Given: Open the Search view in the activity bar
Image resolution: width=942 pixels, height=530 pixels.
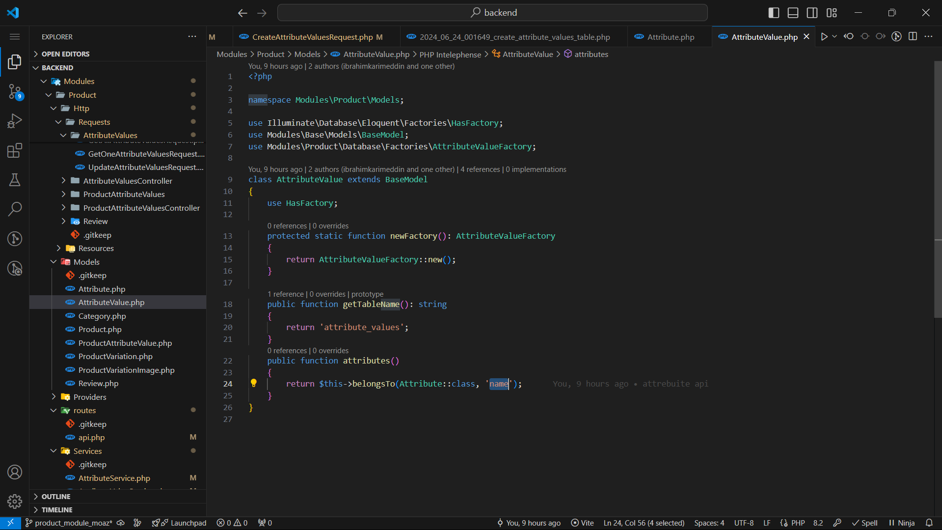Looking at the screenshot, I should click(x=15, y=209).
